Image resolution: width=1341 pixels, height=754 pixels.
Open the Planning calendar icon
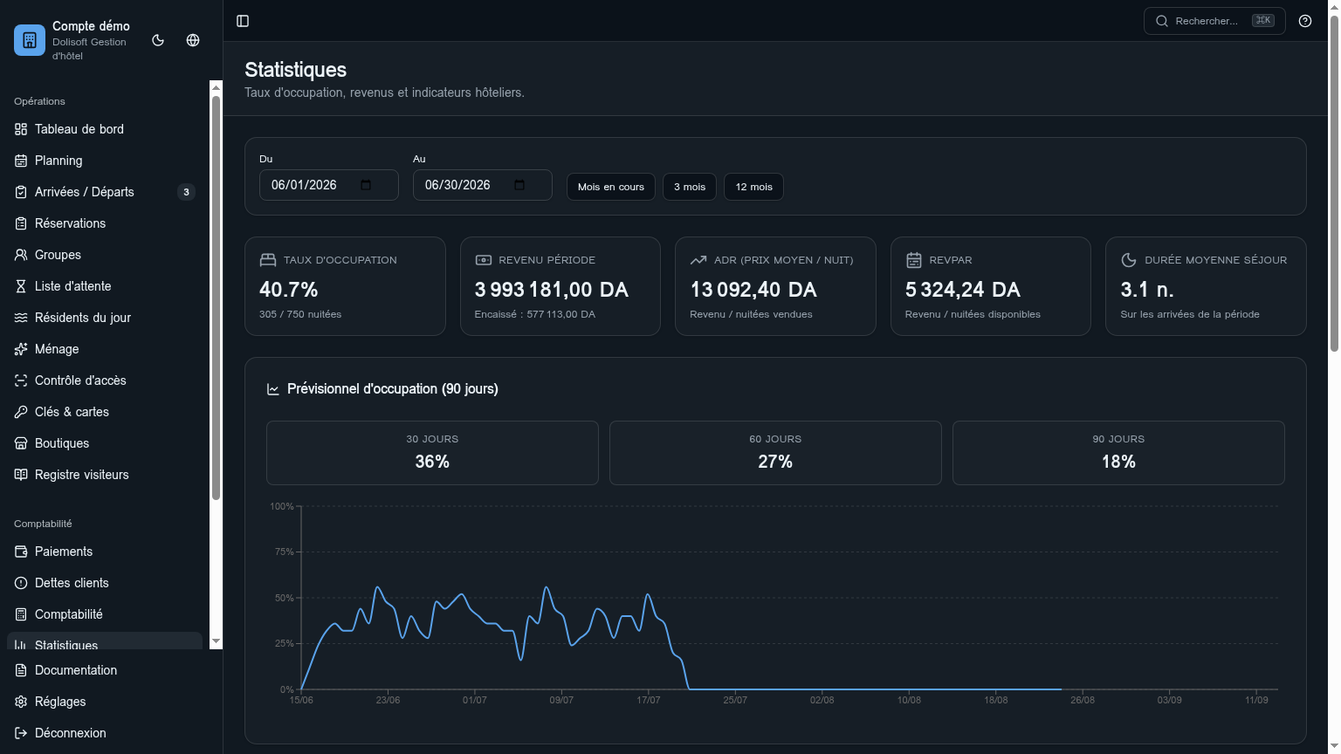tap(21, 161)
